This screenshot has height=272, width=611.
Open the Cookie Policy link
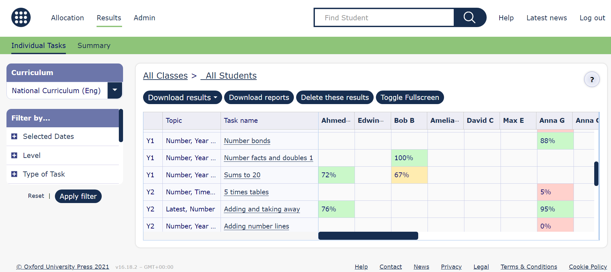point(588,267)
